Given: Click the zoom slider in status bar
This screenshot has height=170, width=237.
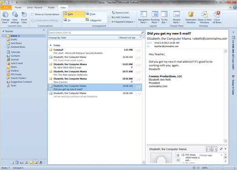Looking at the screenshot, I should click(223, 168).
